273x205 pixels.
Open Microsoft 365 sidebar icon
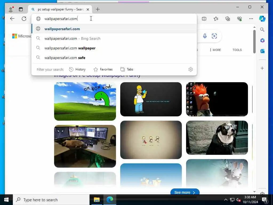click(262, 41)
